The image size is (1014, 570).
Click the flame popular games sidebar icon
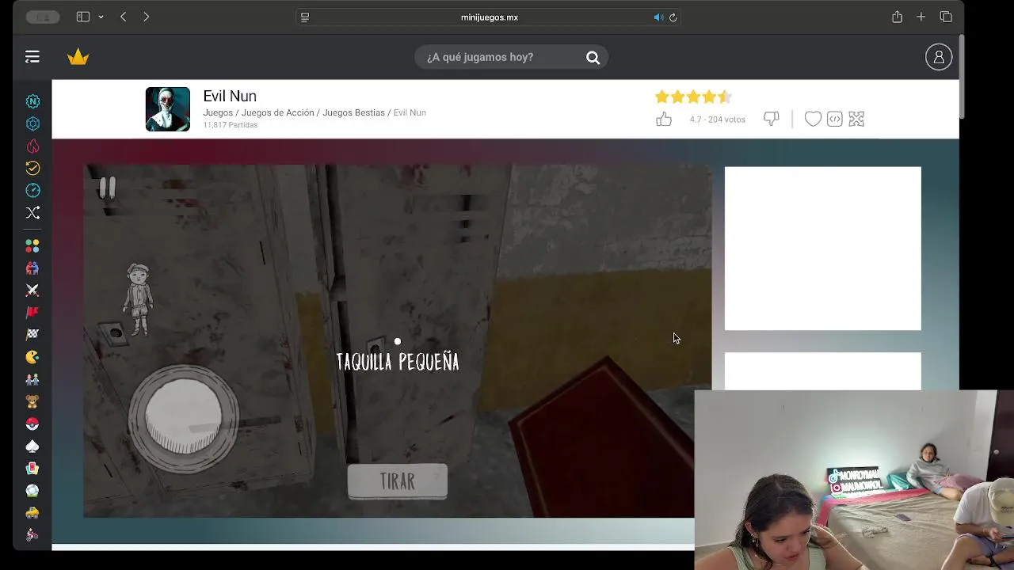tap(32, 146)
